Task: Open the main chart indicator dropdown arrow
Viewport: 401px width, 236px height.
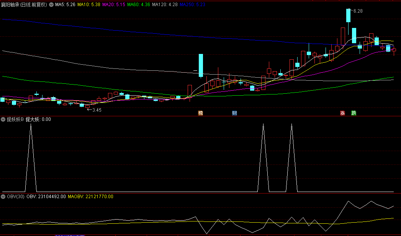Action: pyautogui.click(x=51, y=4)
